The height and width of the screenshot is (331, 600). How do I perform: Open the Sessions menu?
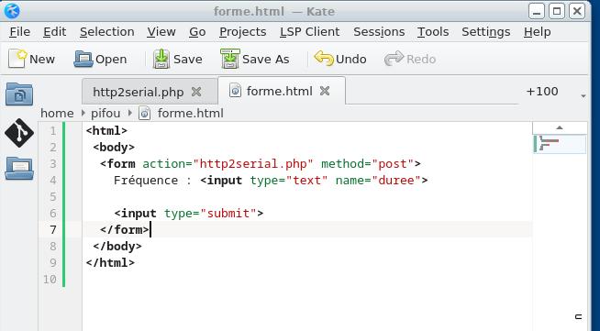(x=379, y=32)
